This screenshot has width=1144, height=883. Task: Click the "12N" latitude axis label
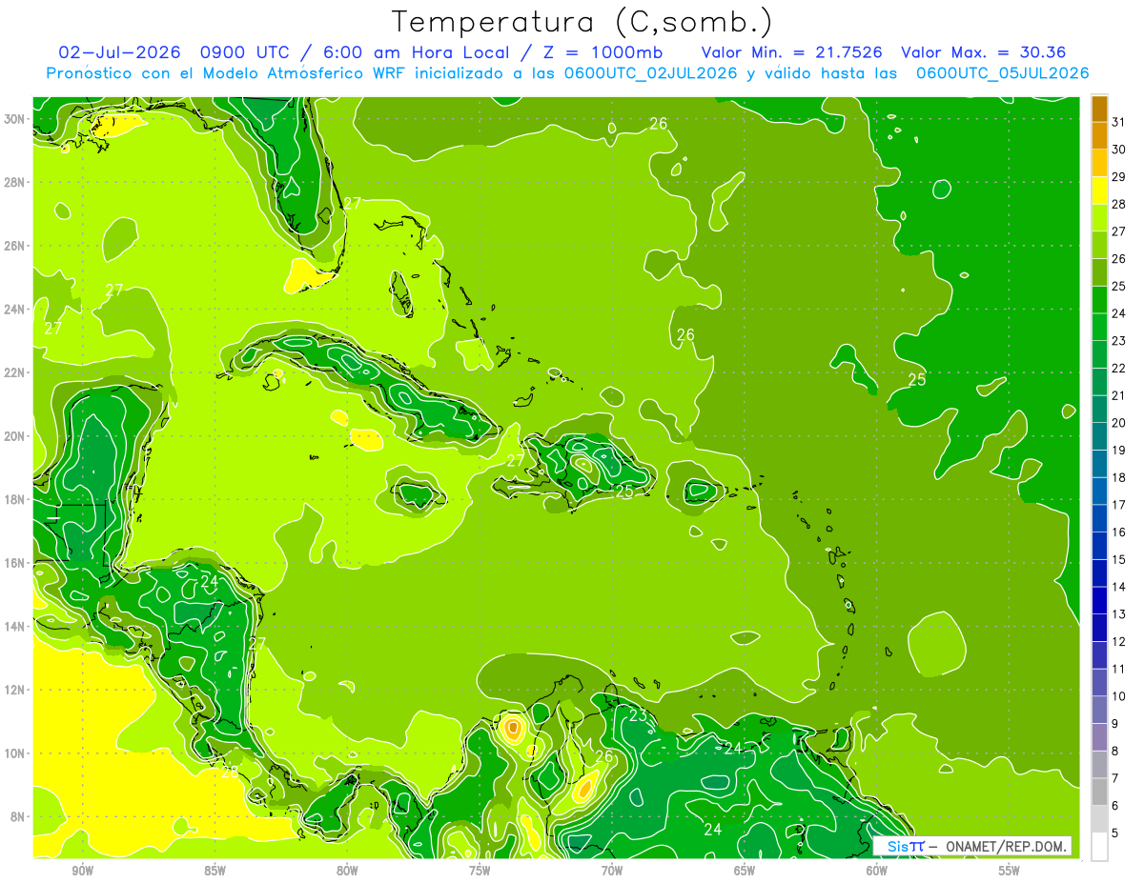(16, 690)
